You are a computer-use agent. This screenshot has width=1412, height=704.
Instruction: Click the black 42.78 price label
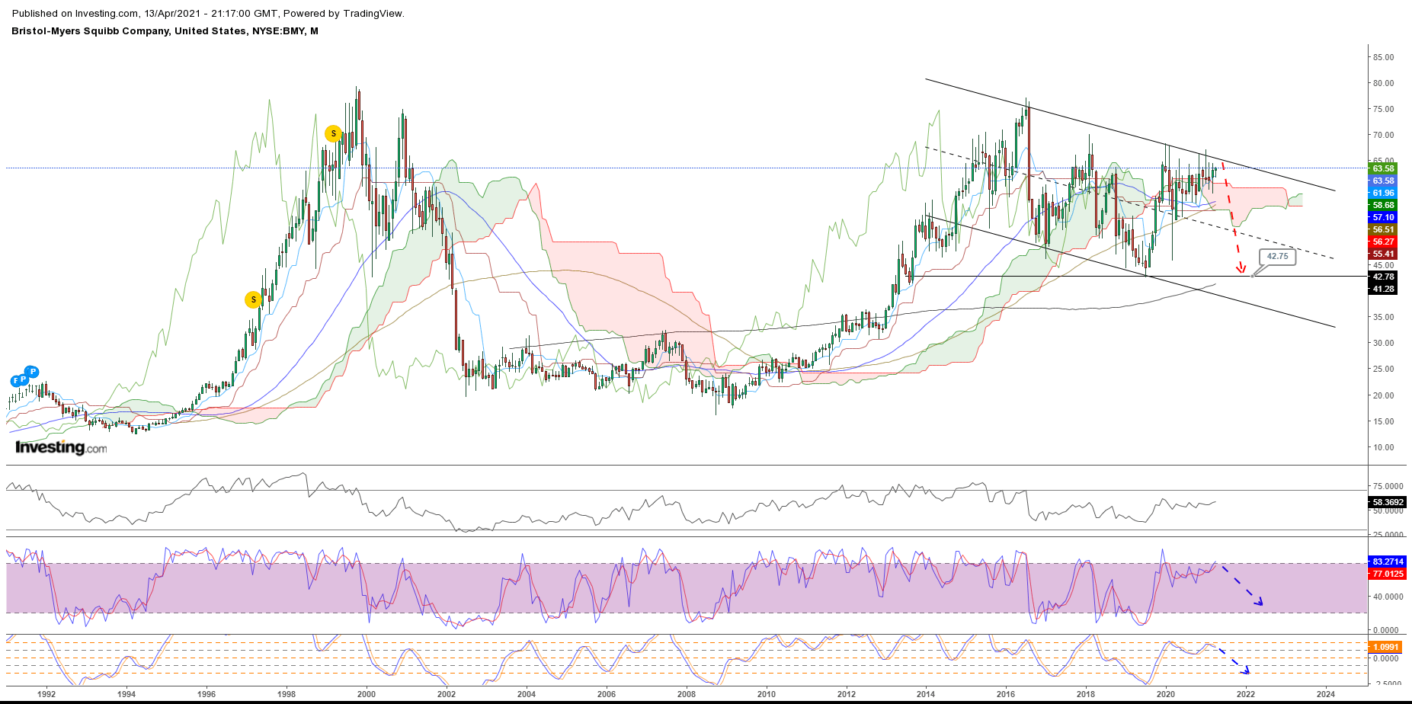coord(1383,277)
